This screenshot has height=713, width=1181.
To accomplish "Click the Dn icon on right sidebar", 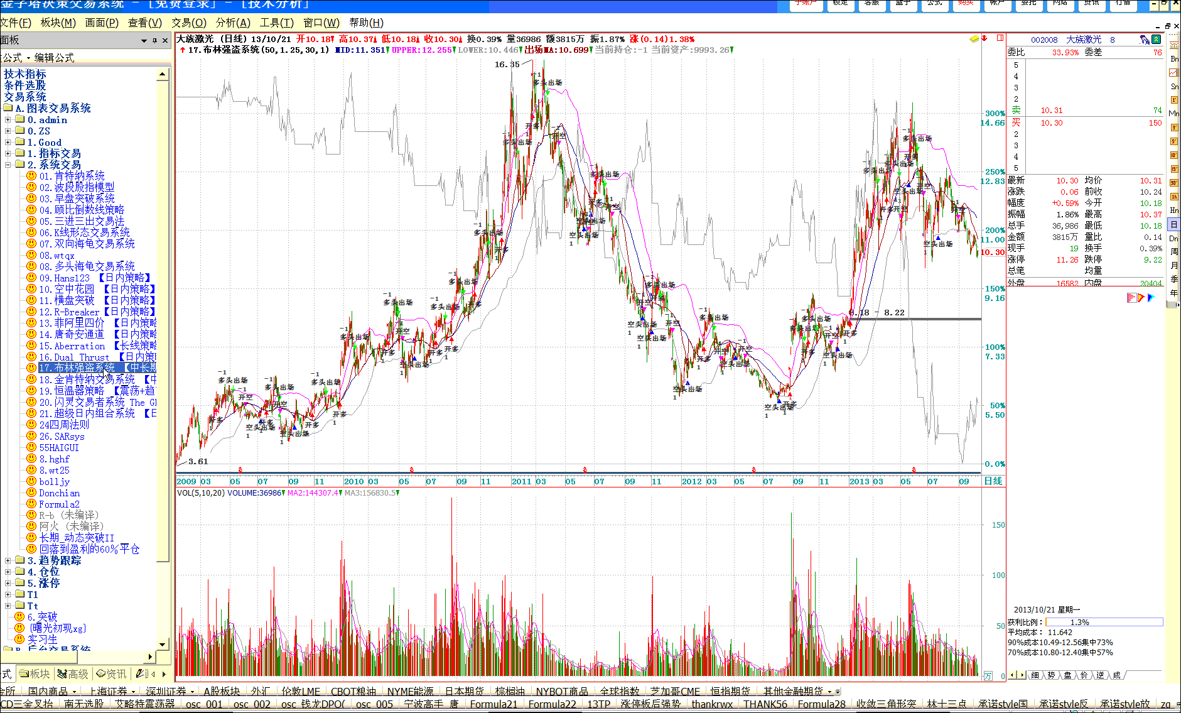I will click(x=1174, y=238).
